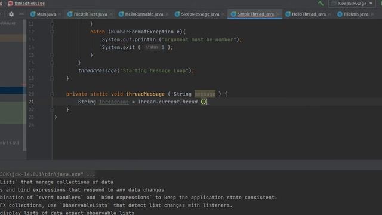Click console line mentioning ObservableLists
This screenshot has height=215, width=382.
click(116, 205)
